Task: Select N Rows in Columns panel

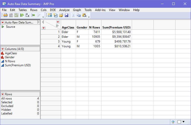Action: coord(10,61)
